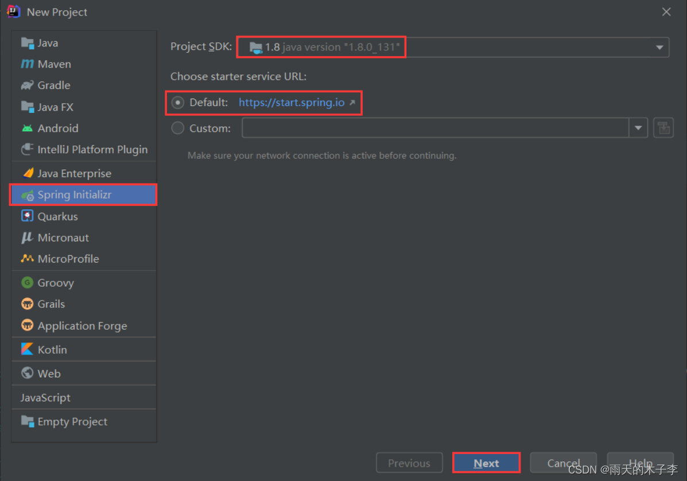
Task: Choose Maven project type
Action: pyautogui.click(x=84, y=64)
